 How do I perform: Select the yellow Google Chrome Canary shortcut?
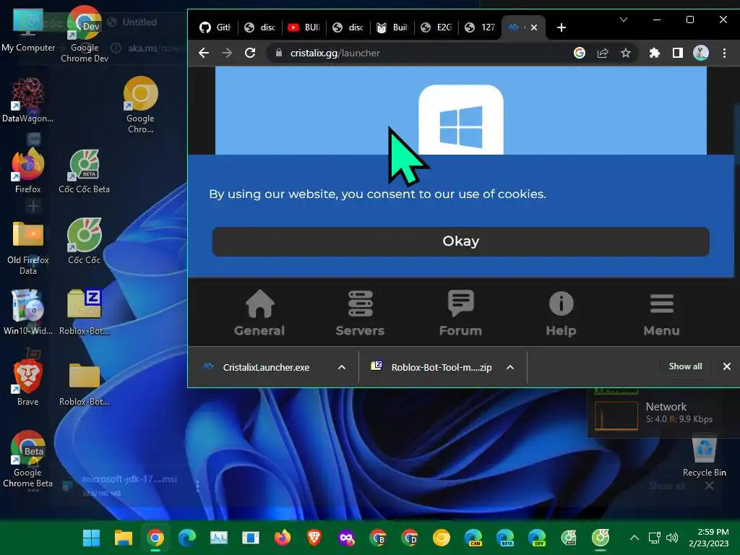tap(140, 105)
